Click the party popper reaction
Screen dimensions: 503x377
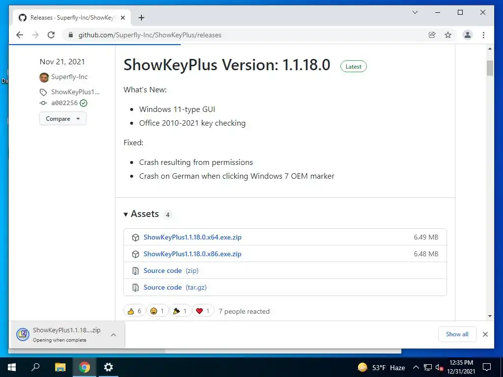coord(180,311)
